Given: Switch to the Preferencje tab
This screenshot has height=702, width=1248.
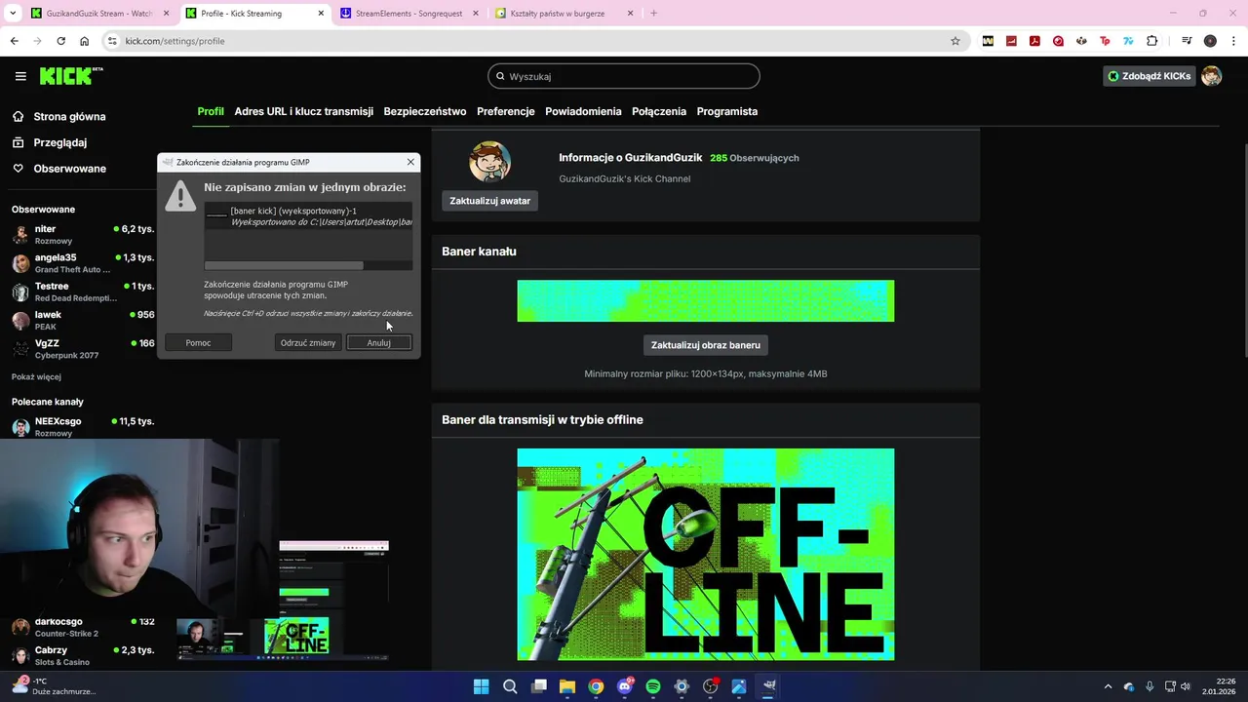Looking at the screenshot, I should pyautogui.click(x=505, y=111).
